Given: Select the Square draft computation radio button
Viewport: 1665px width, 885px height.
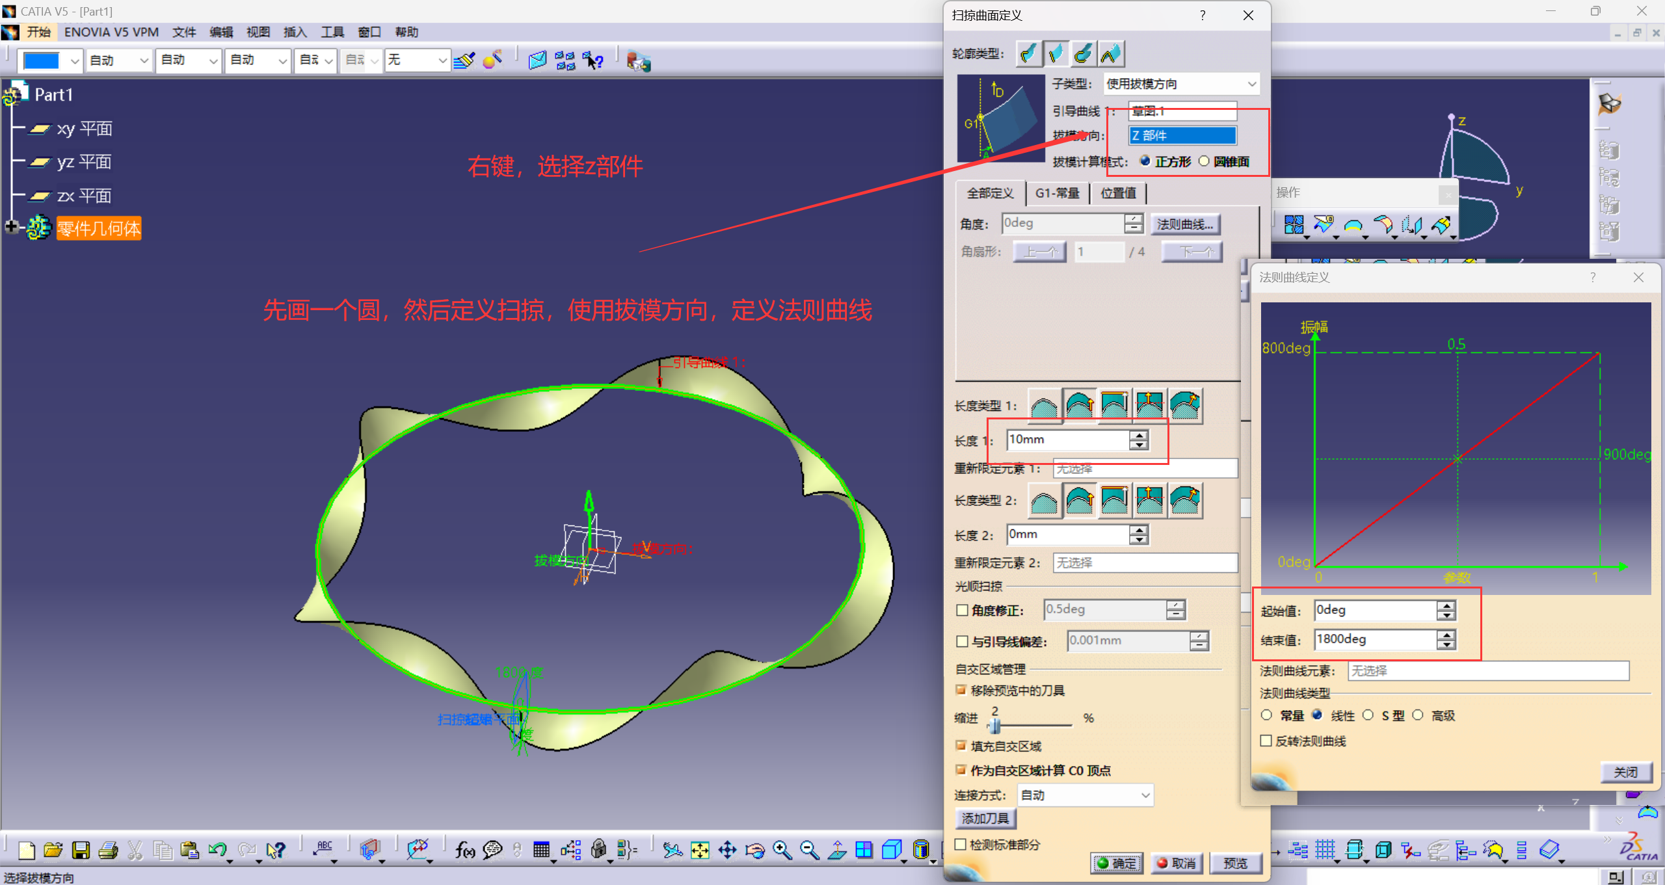Looking at the screenshot, I should click(1145, 161).
